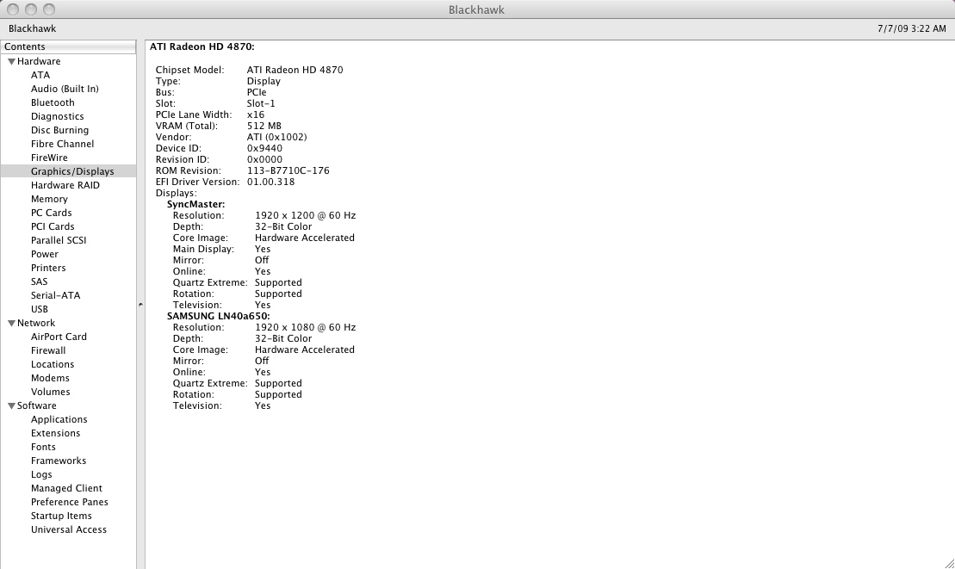Show USB device tree

(x=40, y=309)
